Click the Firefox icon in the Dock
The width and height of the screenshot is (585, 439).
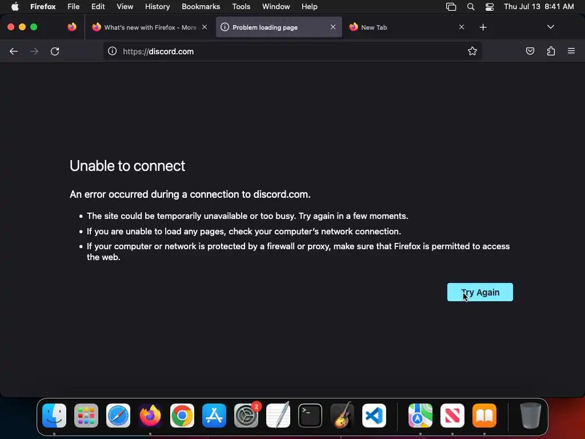150,416
